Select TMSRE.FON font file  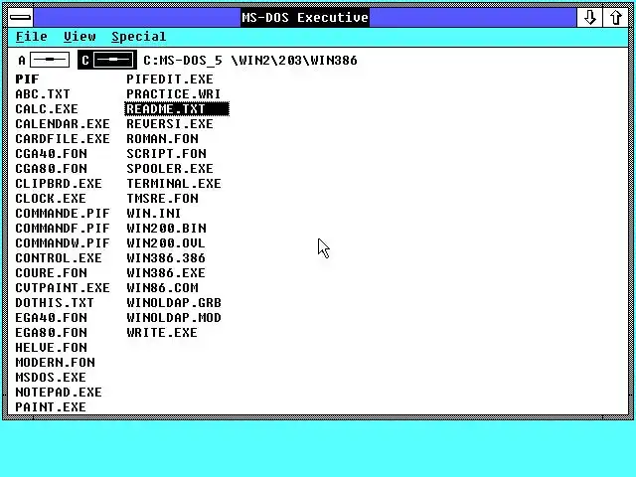(x=162, y=199)
